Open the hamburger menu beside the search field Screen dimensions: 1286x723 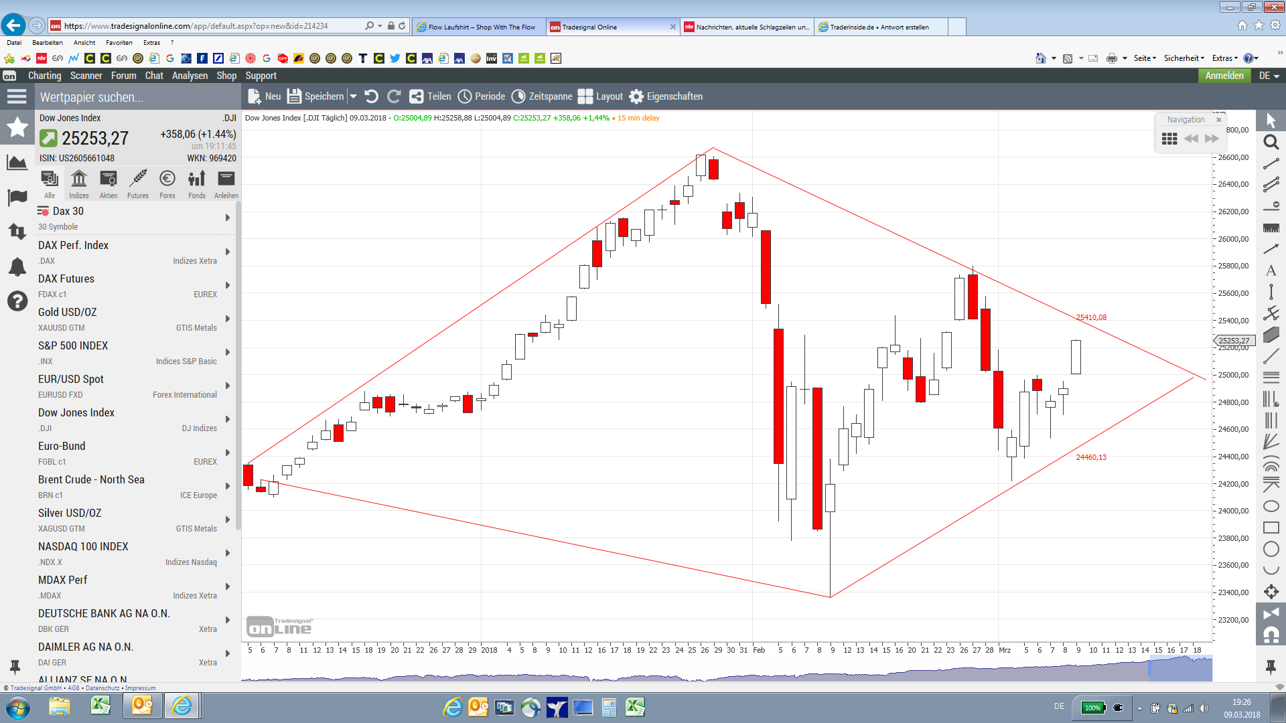17,96
